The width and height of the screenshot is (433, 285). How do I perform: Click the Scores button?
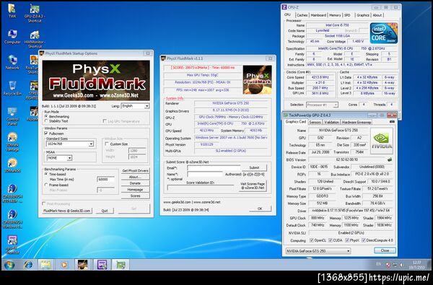(136, 196)
